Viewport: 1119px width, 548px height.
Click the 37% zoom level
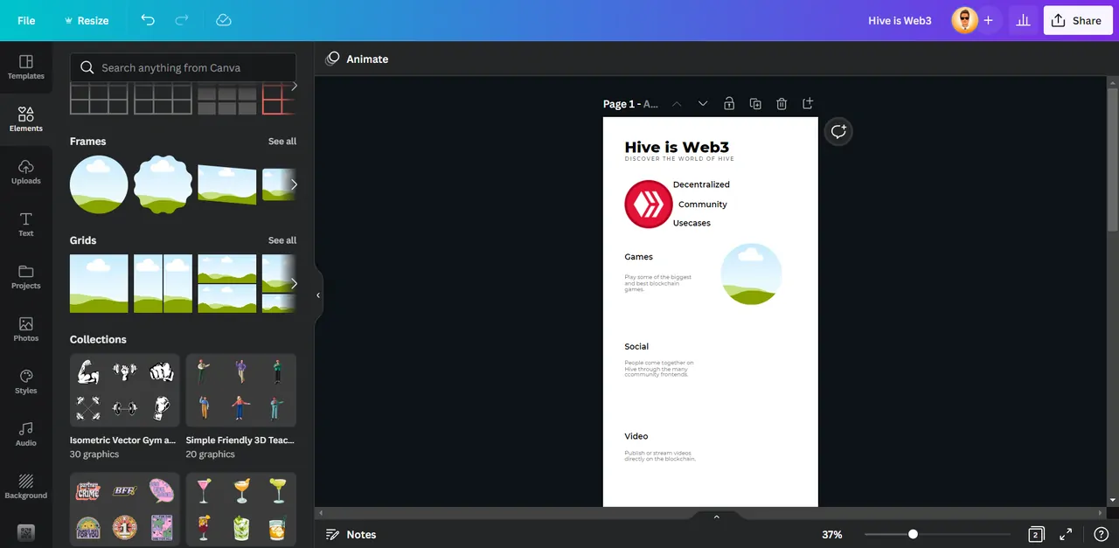coord(832,534)
